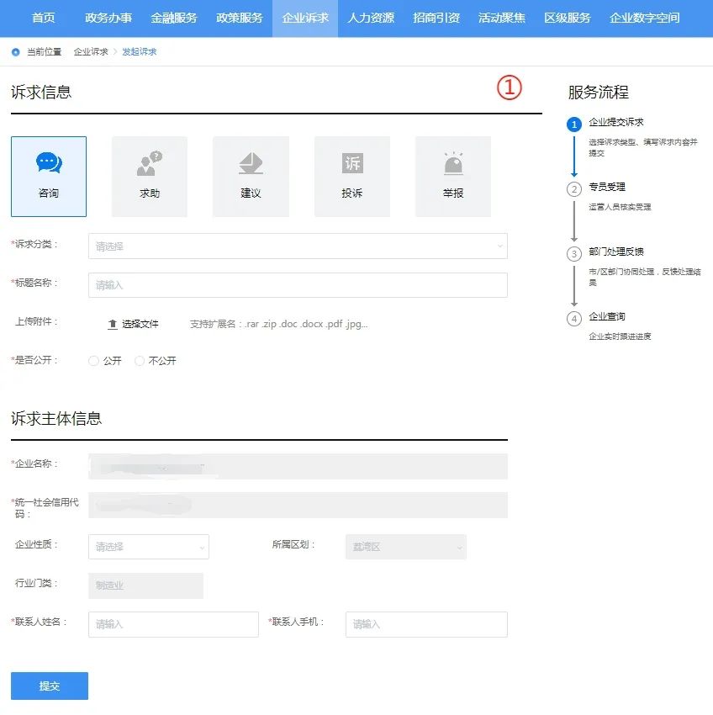Choose the 求助 help request card

(x=150, y=177)
